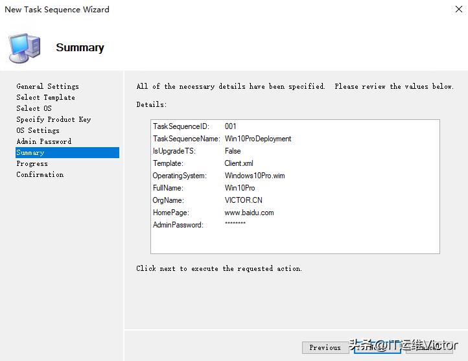Select the Progress step in sidebar

coord(32,163)
